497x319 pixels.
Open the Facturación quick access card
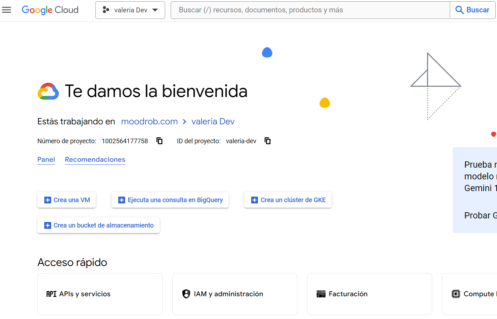[x=370, y=294]
